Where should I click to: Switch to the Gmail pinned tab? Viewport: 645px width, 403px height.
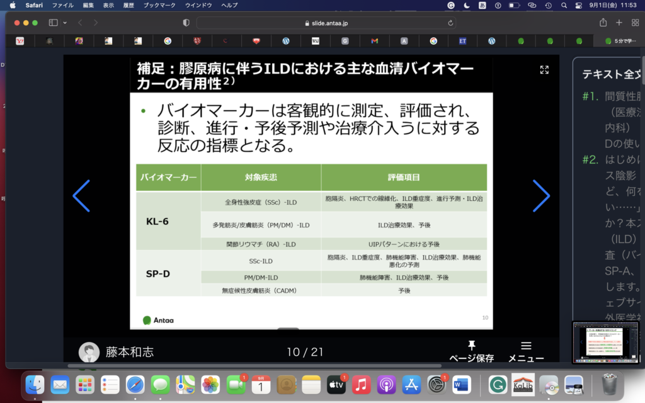[374, 41]
